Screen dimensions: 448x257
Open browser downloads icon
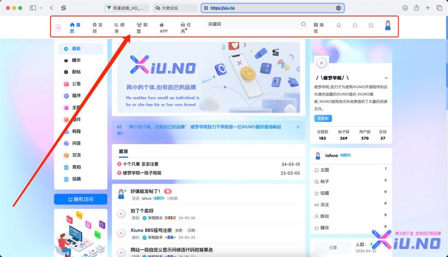[405, 8]
